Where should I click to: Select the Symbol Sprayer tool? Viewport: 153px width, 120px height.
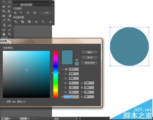tap(4, 25)
